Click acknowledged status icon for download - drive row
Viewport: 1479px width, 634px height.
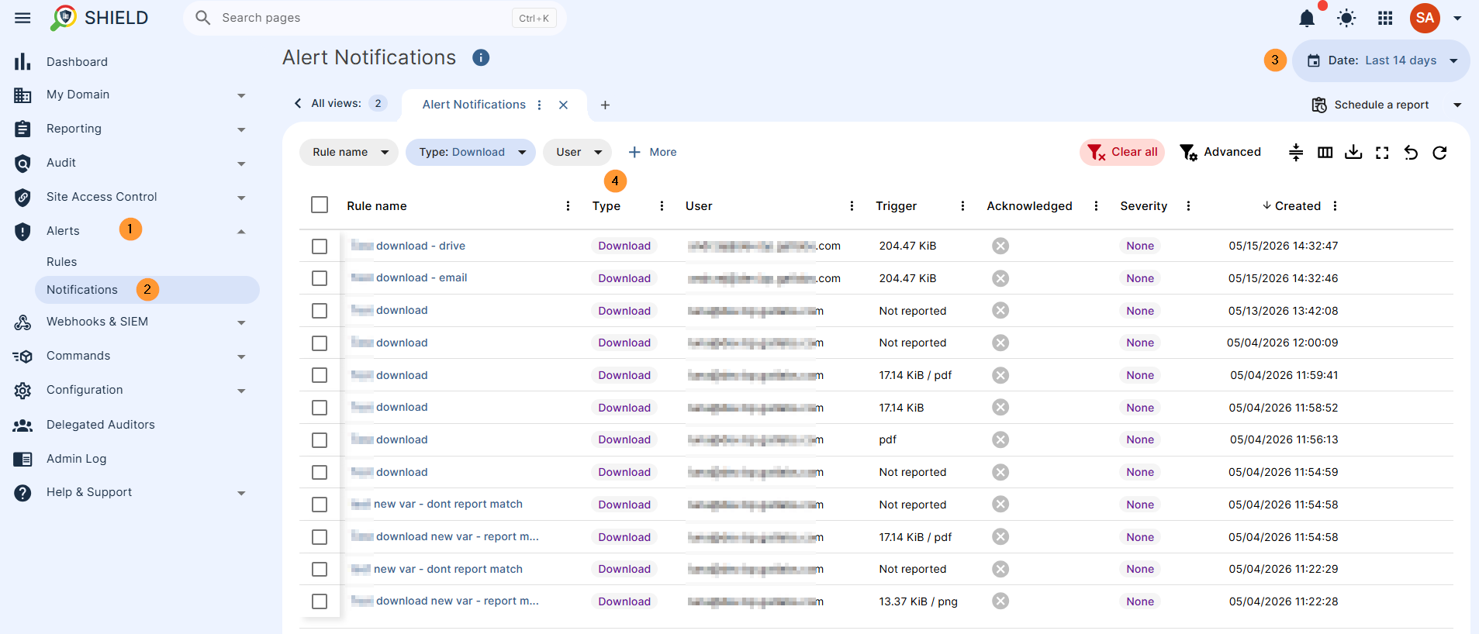(x=1000, y=246)
